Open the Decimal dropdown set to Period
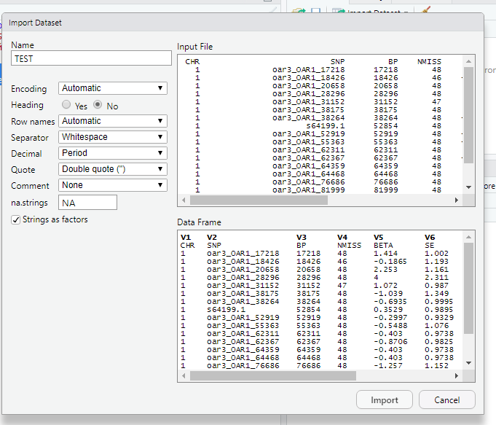Screen dimensions: 496x425 [x=113, y=153]
